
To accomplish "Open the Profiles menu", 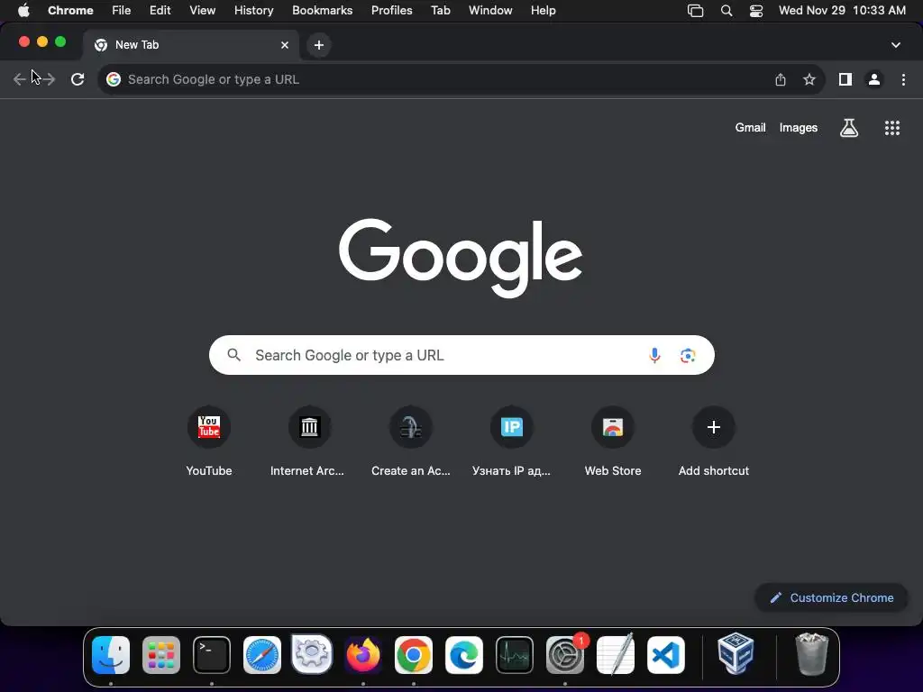I will (391, 11).
